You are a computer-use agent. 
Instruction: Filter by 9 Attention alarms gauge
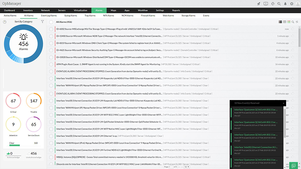[x=13, y=124]
